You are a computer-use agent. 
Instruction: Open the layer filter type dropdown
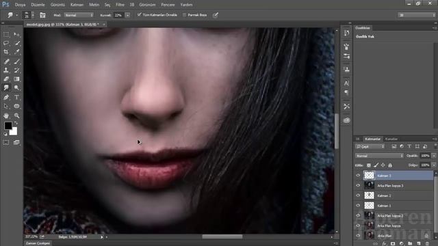click(370, 146)
